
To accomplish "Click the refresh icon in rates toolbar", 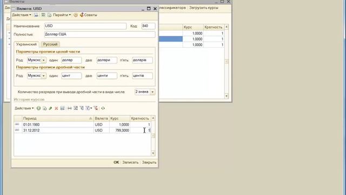I will (x=103, y=108).
